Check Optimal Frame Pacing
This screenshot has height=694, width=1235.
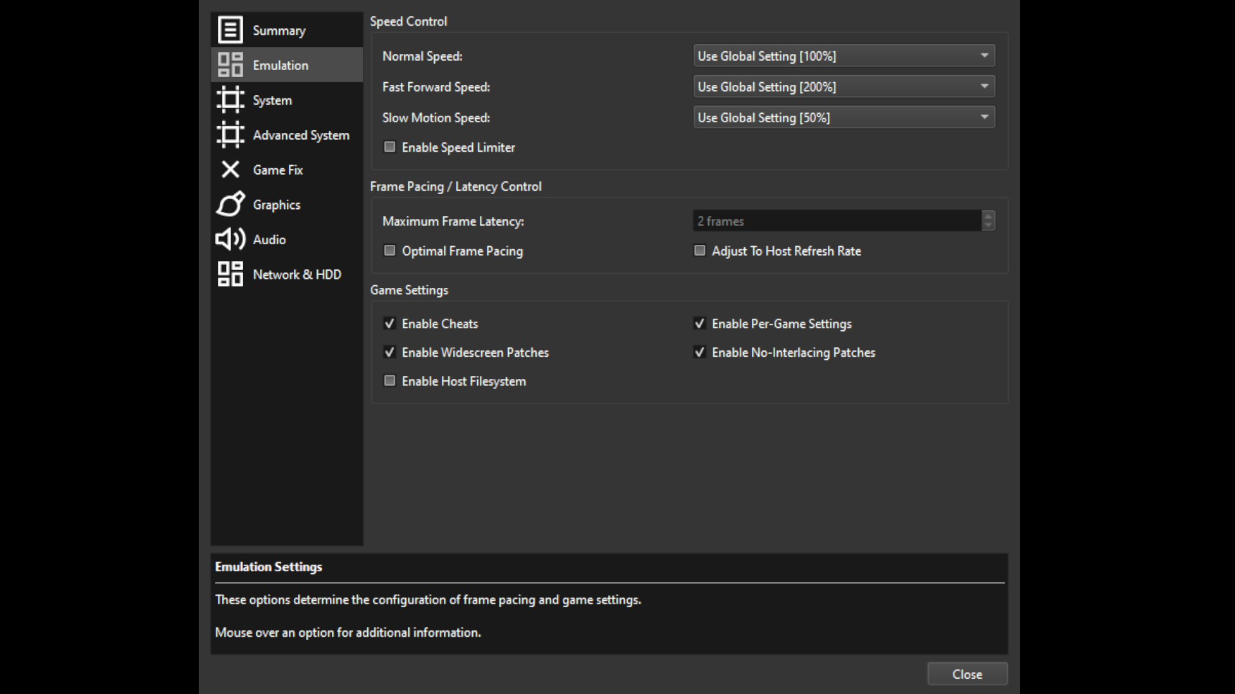[x=389, y=251]
